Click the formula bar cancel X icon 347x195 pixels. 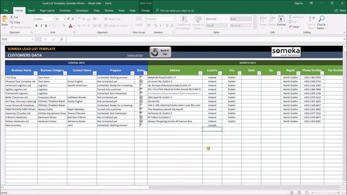46,39
